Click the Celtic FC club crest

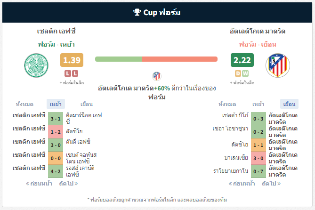tap(36, 65)
